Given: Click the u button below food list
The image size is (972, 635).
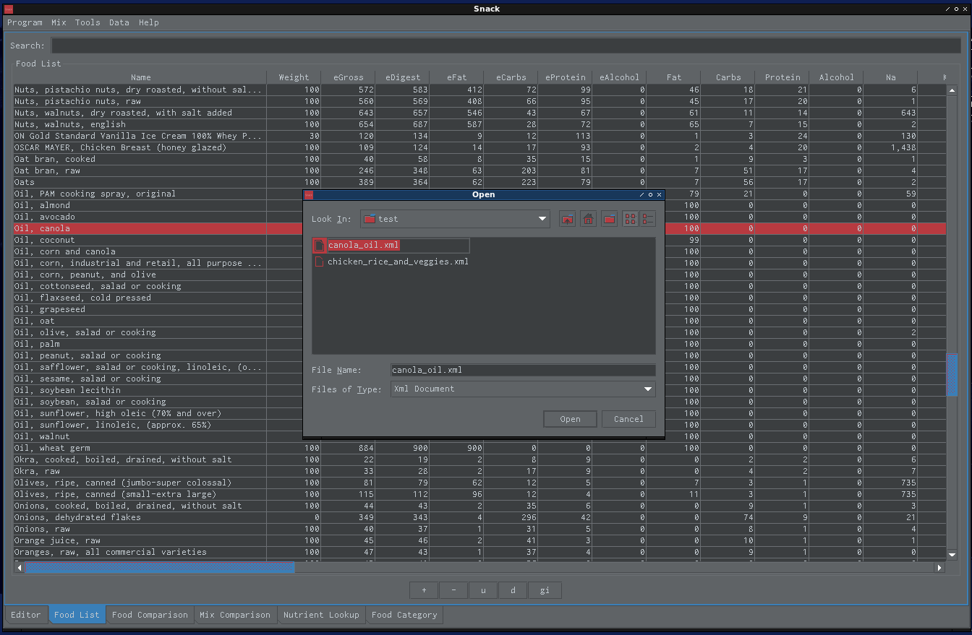Looking at the screenshot, I should tap(483, 590).
